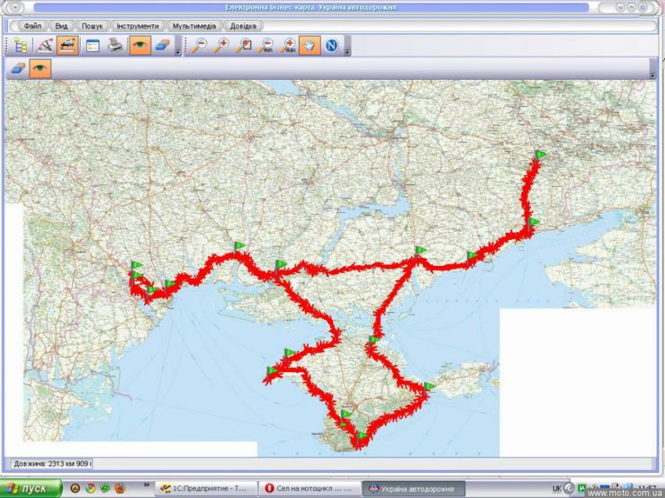Open the Файл menu
665x498 pixels.
[x=32, y=25]
